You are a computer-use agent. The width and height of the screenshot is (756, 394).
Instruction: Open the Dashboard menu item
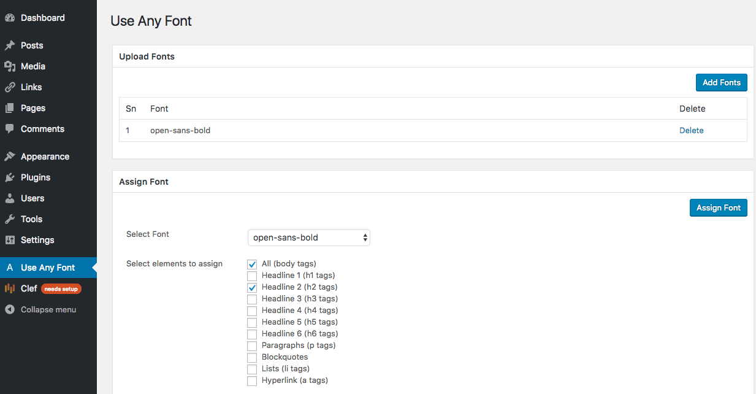(48, 18)
